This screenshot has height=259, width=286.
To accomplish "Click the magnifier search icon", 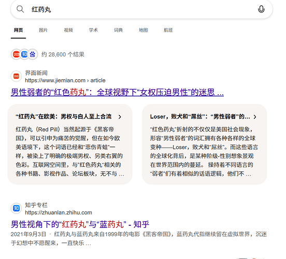I will tap(20, 9).
